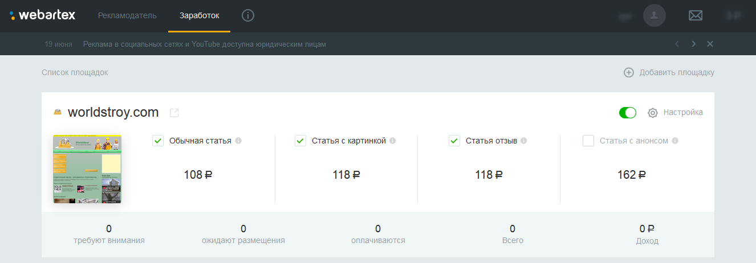756x263 pixels.
Task: Show the next news announcement
Action: click(693, 44)
